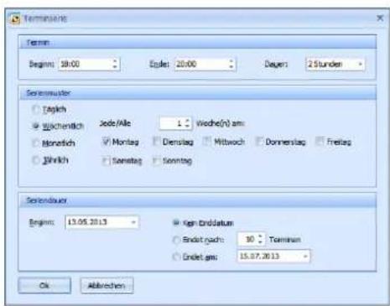Decrease the Beginn time with down arrow

pos(115,67)
